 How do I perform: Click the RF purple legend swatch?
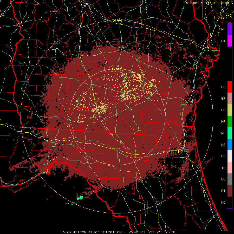pos(230,29)
